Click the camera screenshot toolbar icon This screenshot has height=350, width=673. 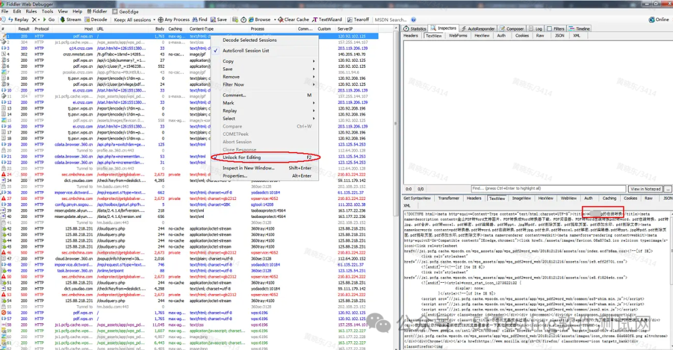[x=235, y=20]
